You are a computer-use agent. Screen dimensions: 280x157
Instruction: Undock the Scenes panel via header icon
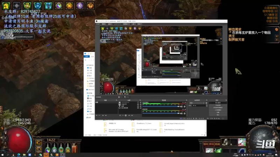click(117, 100)
